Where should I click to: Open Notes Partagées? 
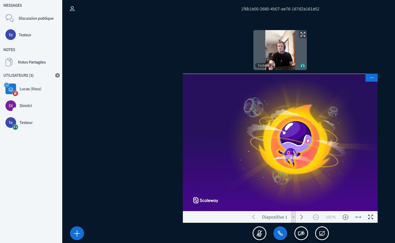click(x=32, y=62)
